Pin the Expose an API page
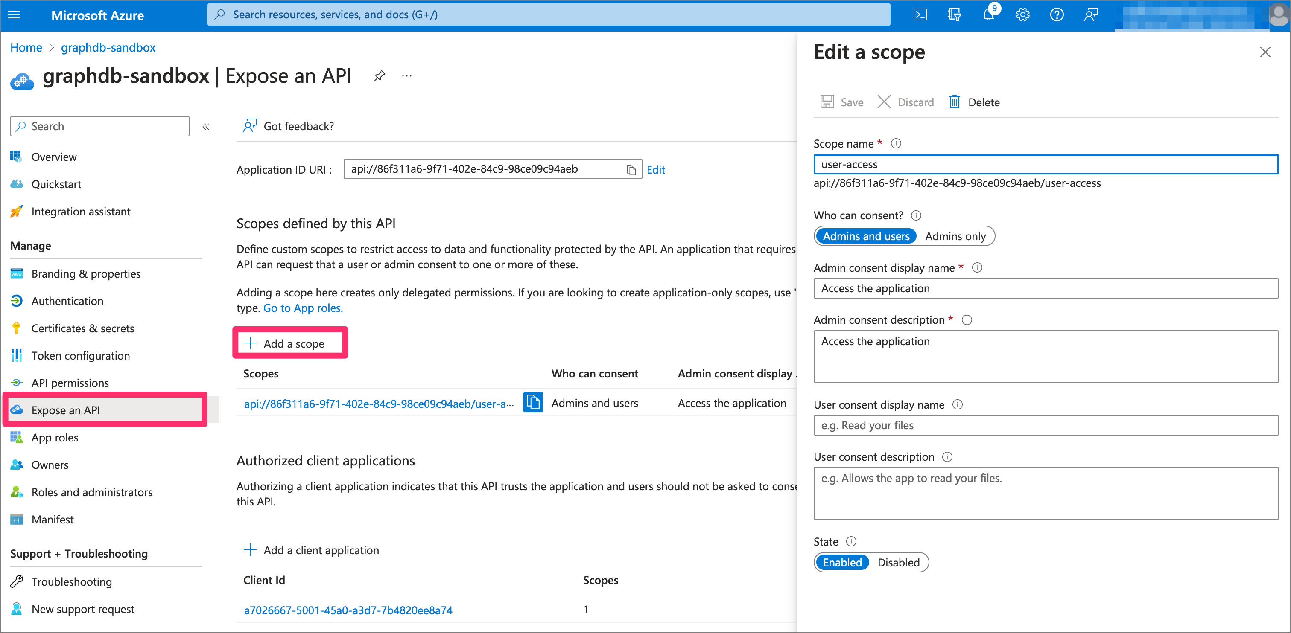The height and width of the screenshot is (633, 1291). coord(380,75)
